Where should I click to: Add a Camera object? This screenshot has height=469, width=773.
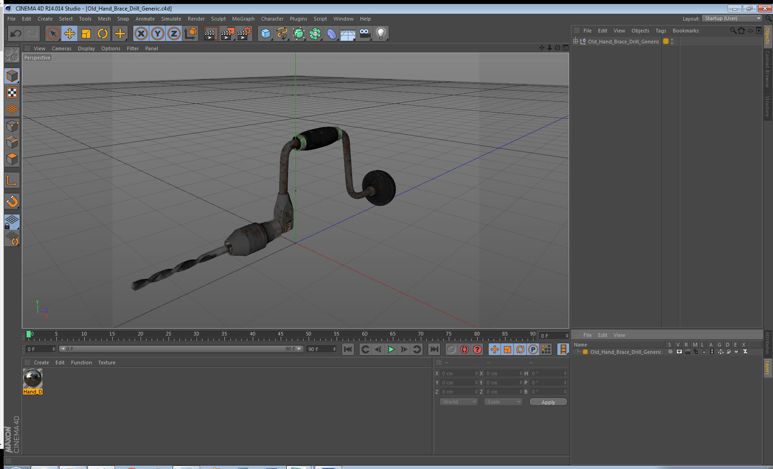365,33
